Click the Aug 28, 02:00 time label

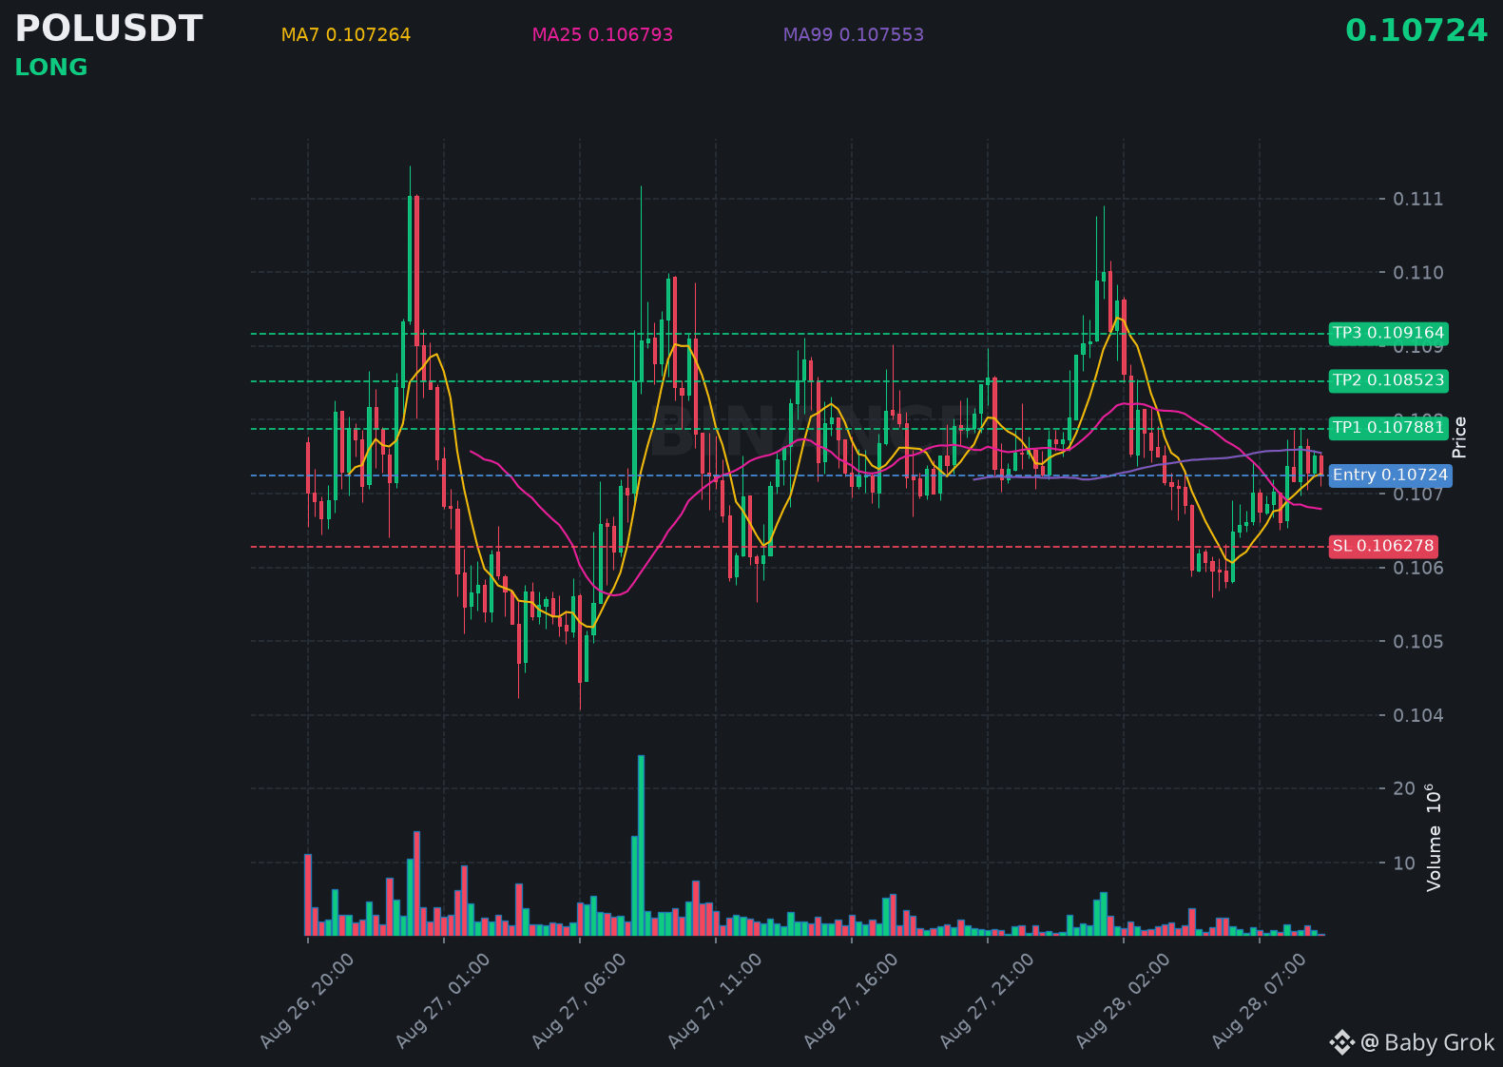coord(1123,1000)
